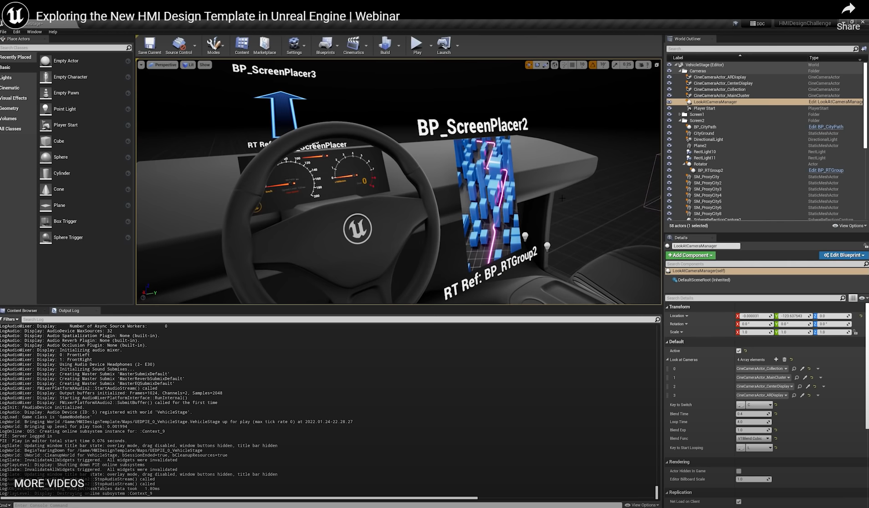Open World Outliner View Options
This screenshot has height=508, width=869.
pos(850,226)
